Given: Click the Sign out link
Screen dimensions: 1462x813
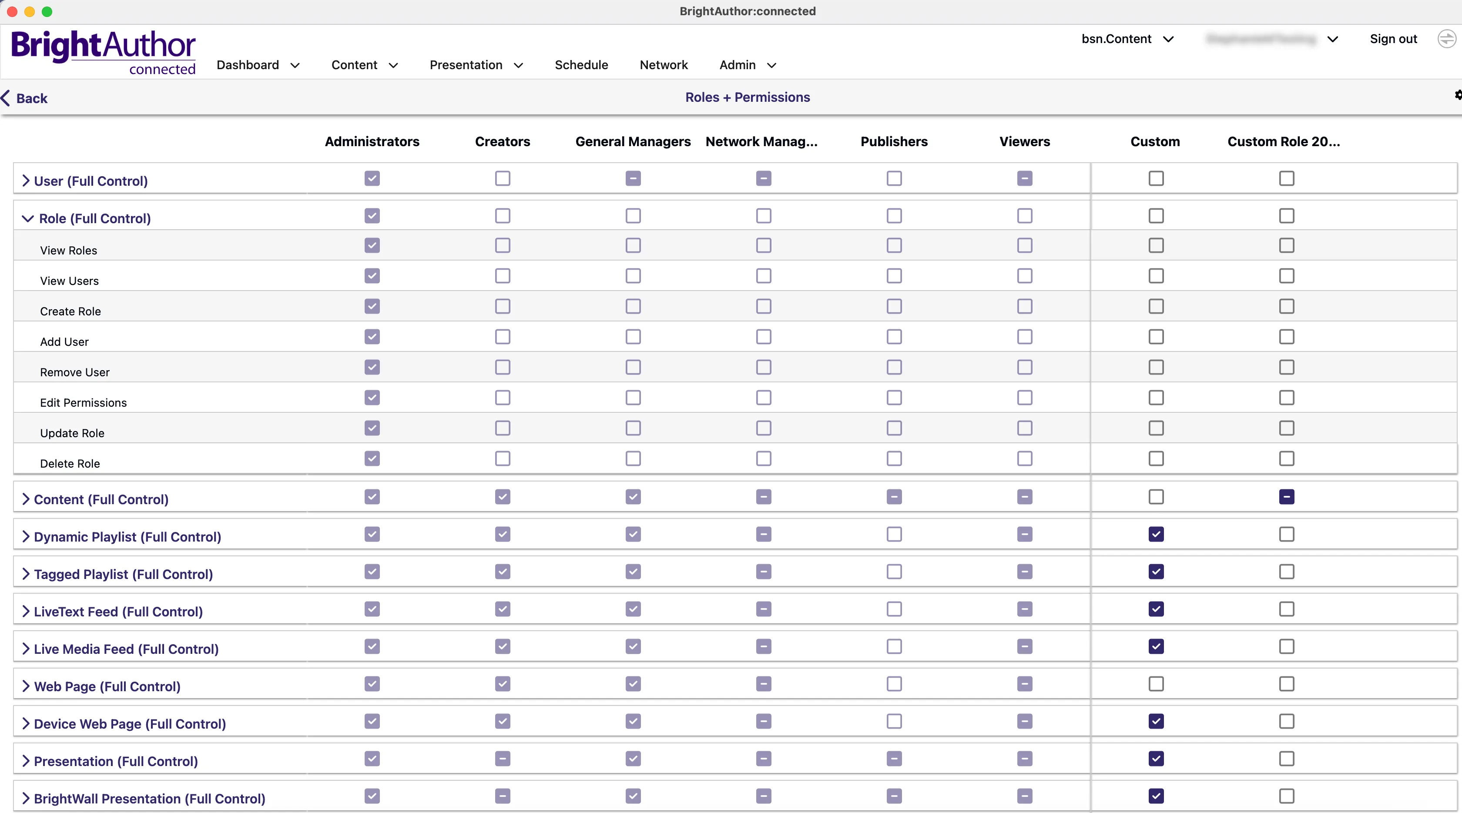Looking at the screenshot, I should pyautogui.click(x=1393, y=39).
